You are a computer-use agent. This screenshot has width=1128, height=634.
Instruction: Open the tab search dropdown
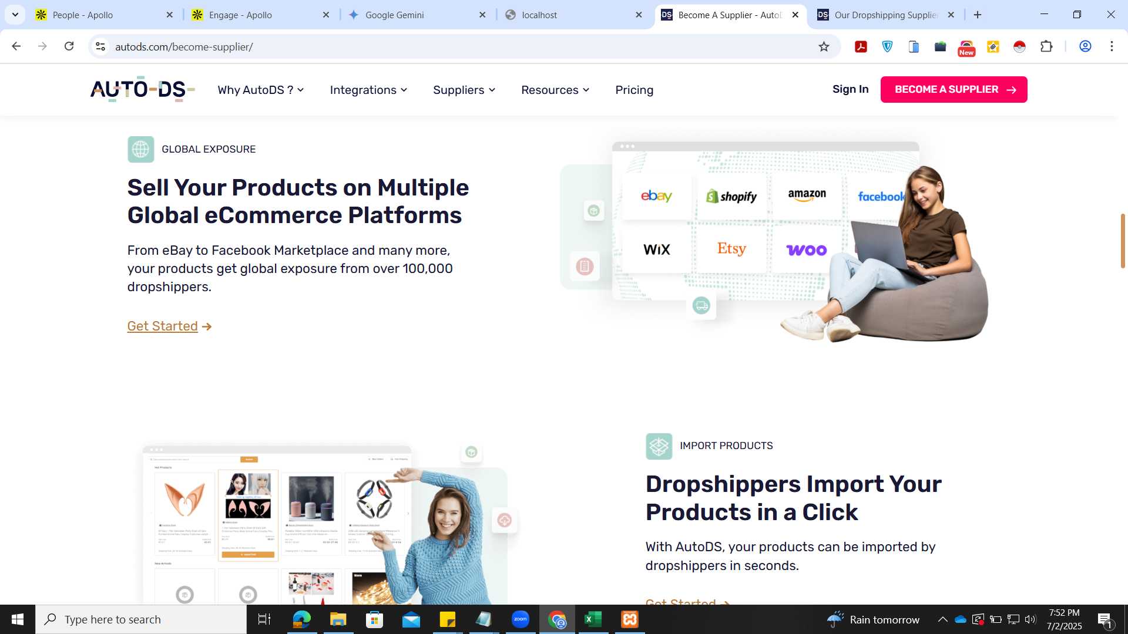15,15
